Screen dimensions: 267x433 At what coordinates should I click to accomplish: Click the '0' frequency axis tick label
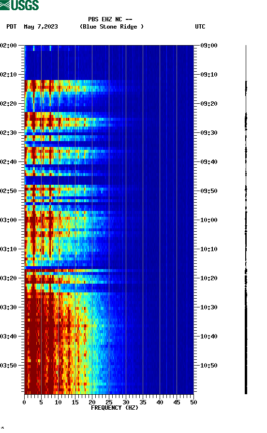click(x=24, y=402)
